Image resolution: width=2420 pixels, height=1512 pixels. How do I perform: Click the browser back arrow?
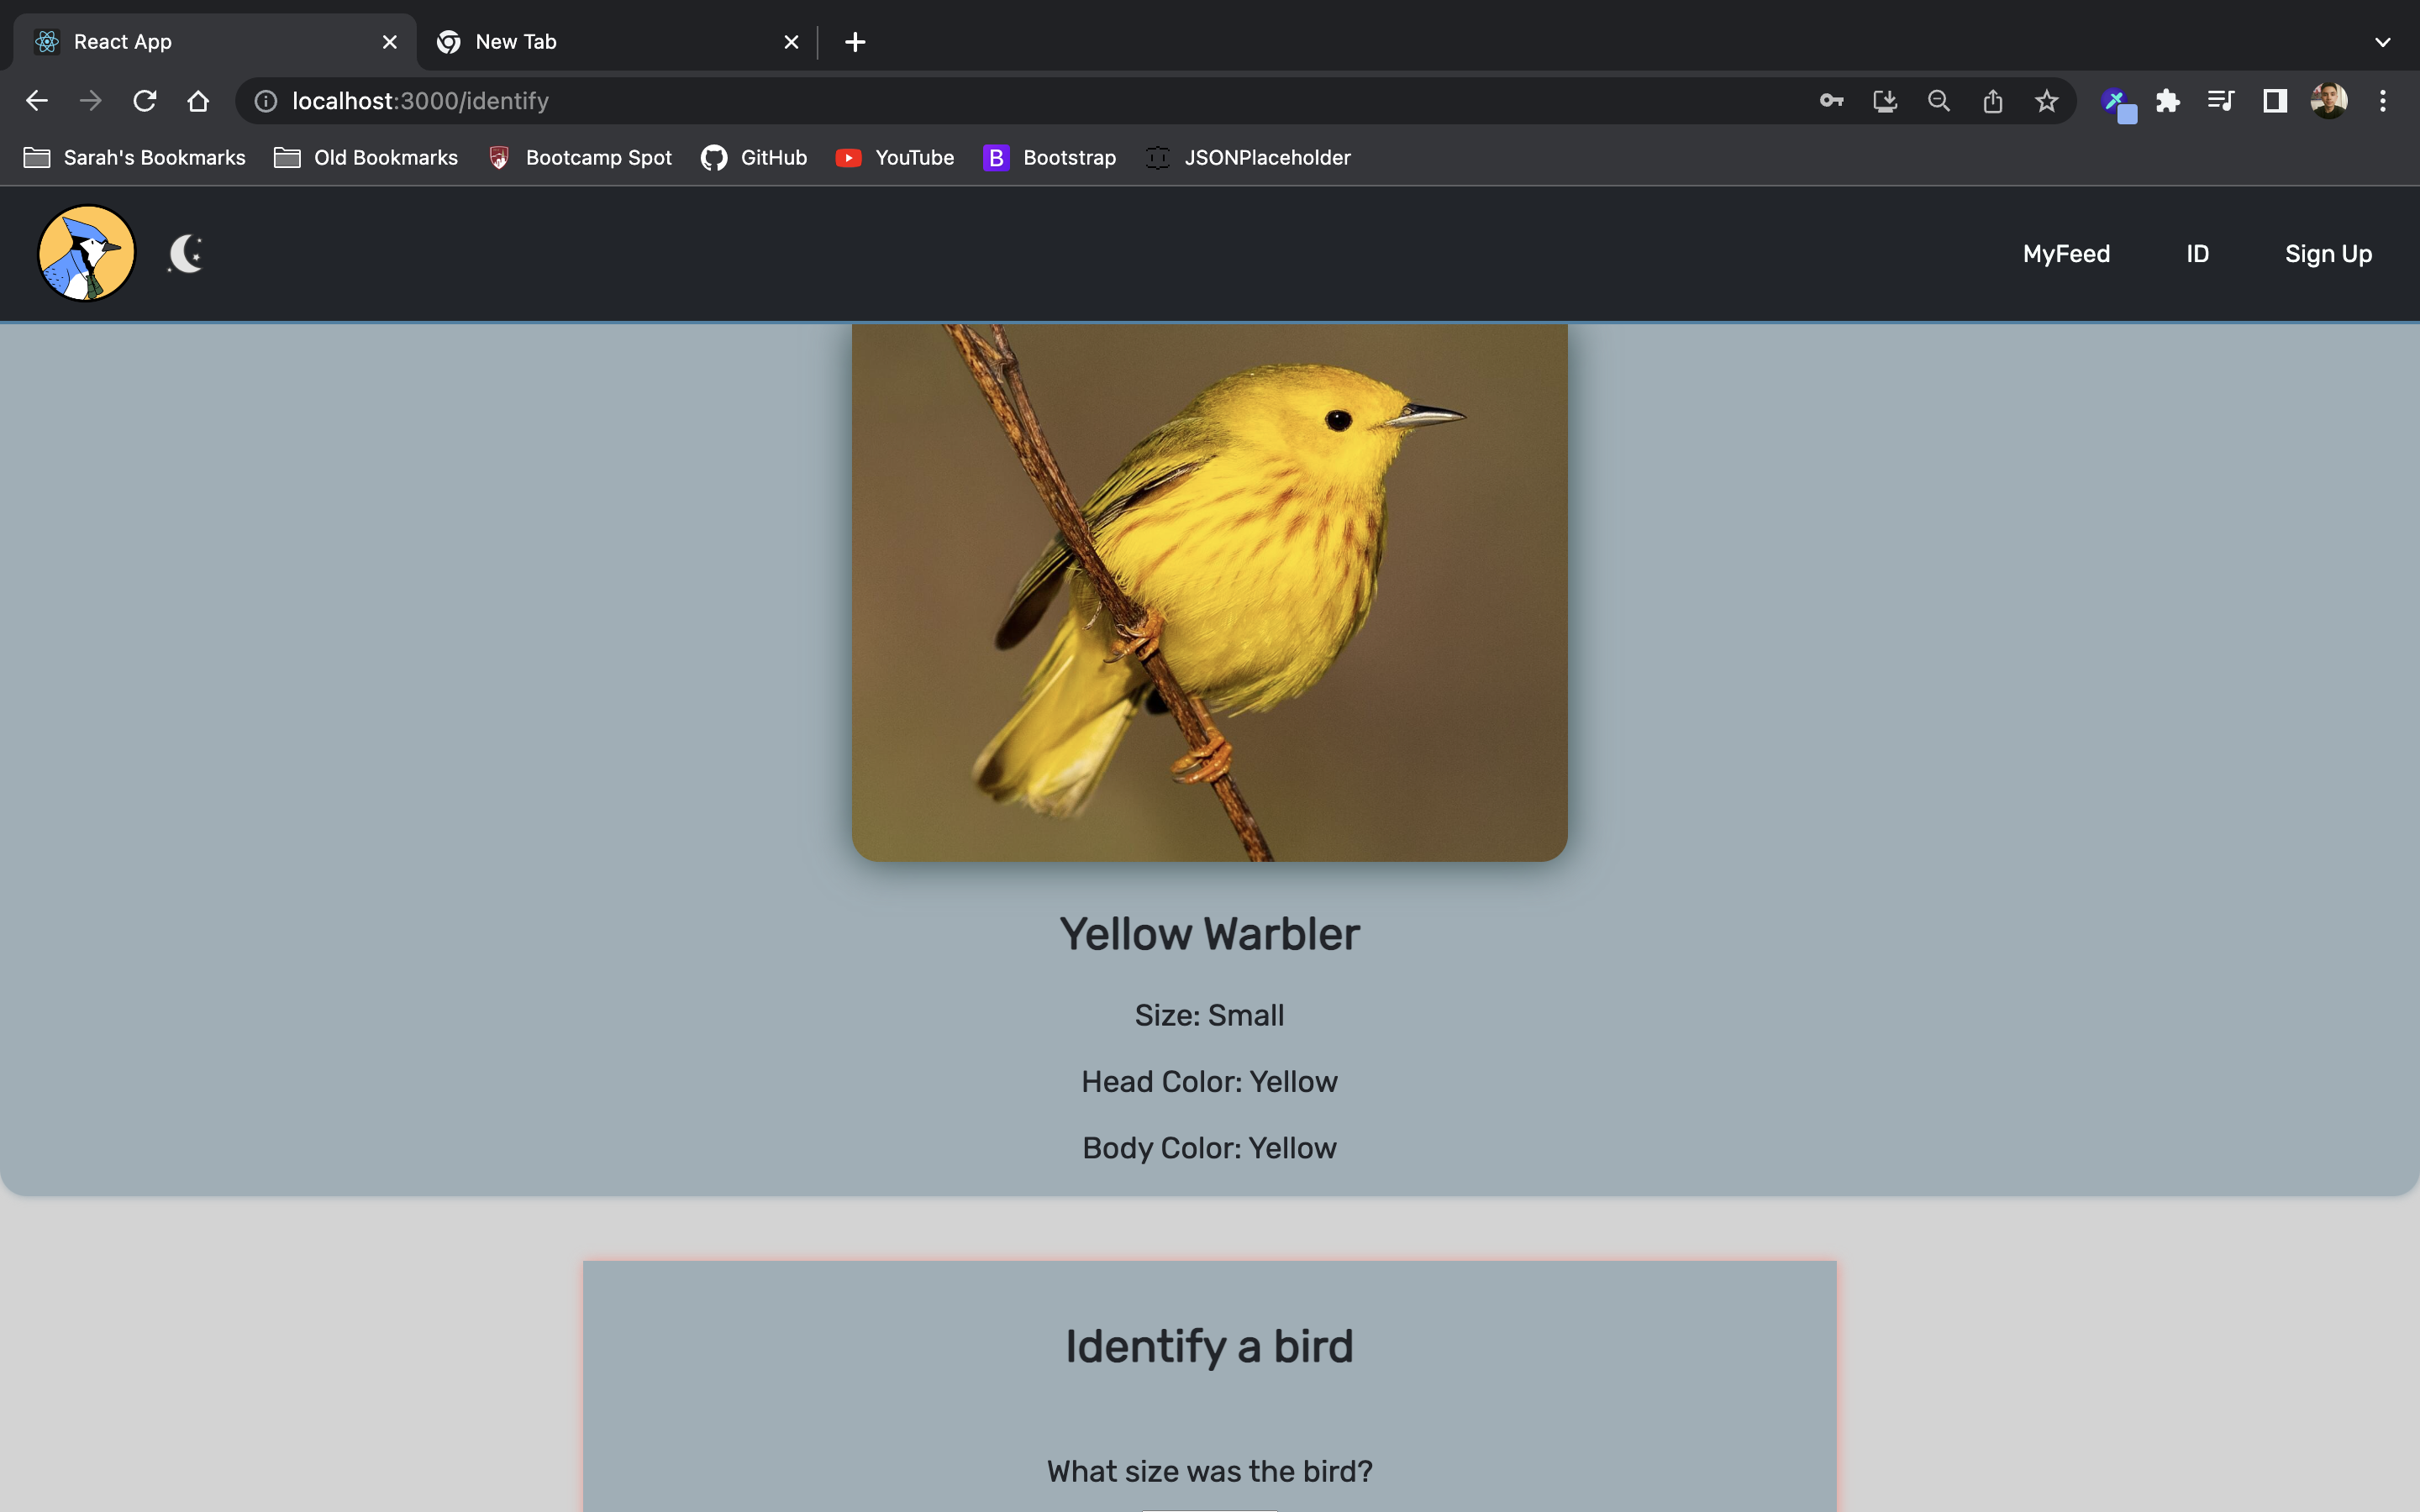[x=37, y=100]
